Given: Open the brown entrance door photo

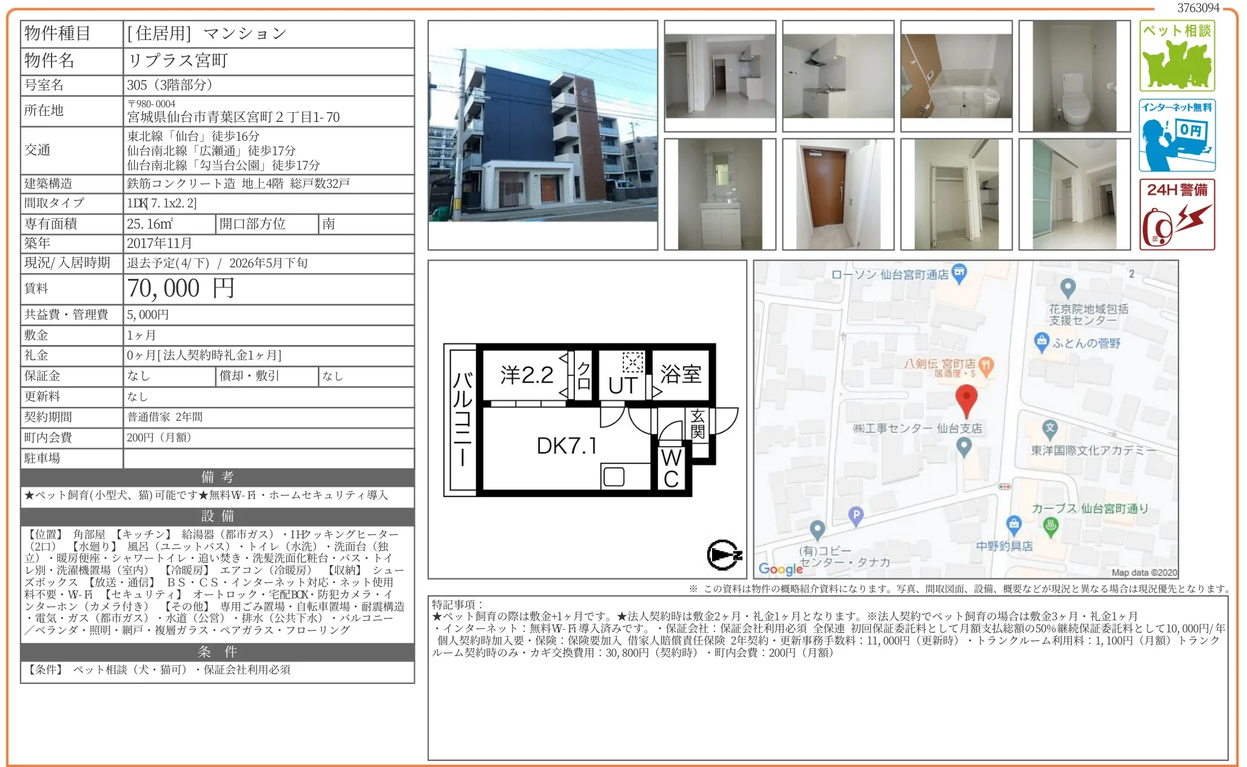Looking at the screenshot, I should [x=838, y=194].
